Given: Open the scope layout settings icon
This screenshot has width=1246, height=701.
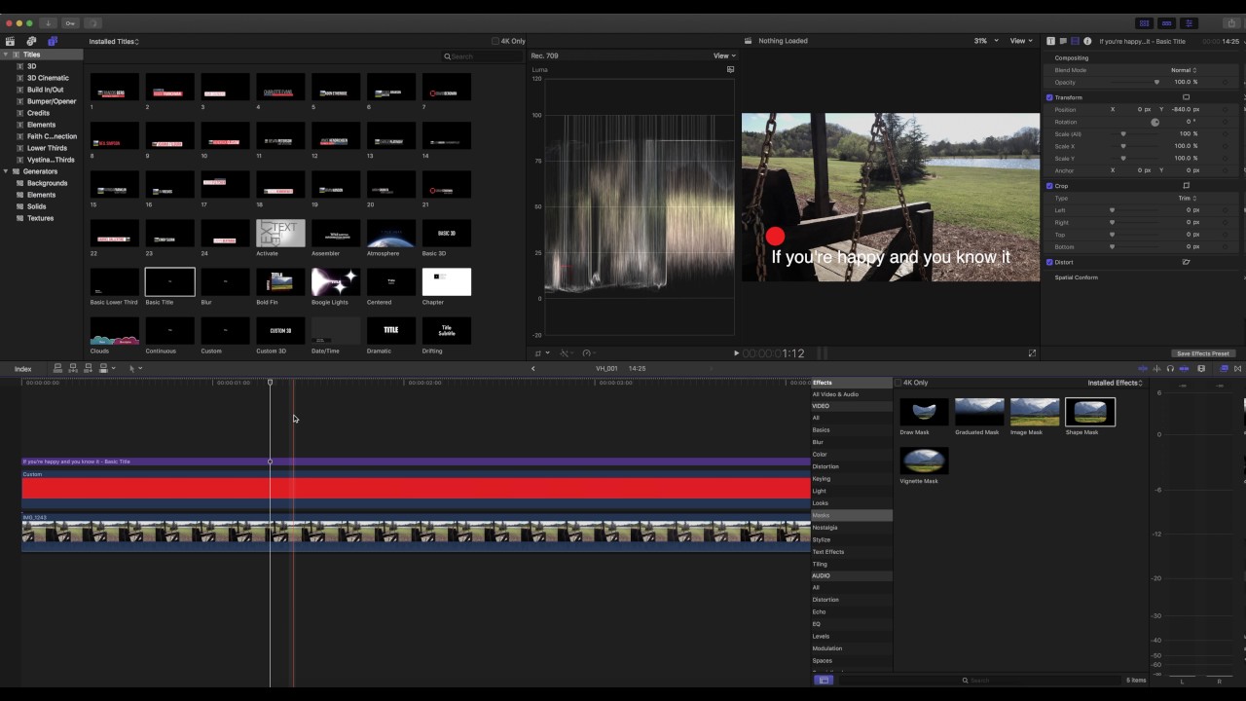Looking at the screenshot, I should (x=730, y=69).
